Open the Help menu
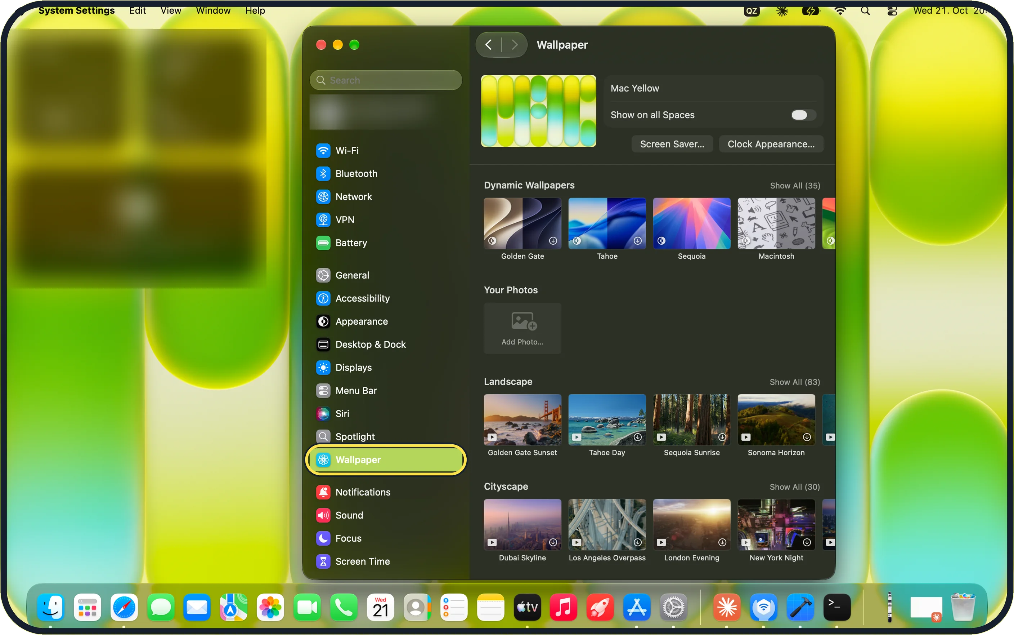This screenshot has width=1014, height=635. pos(255,10)
